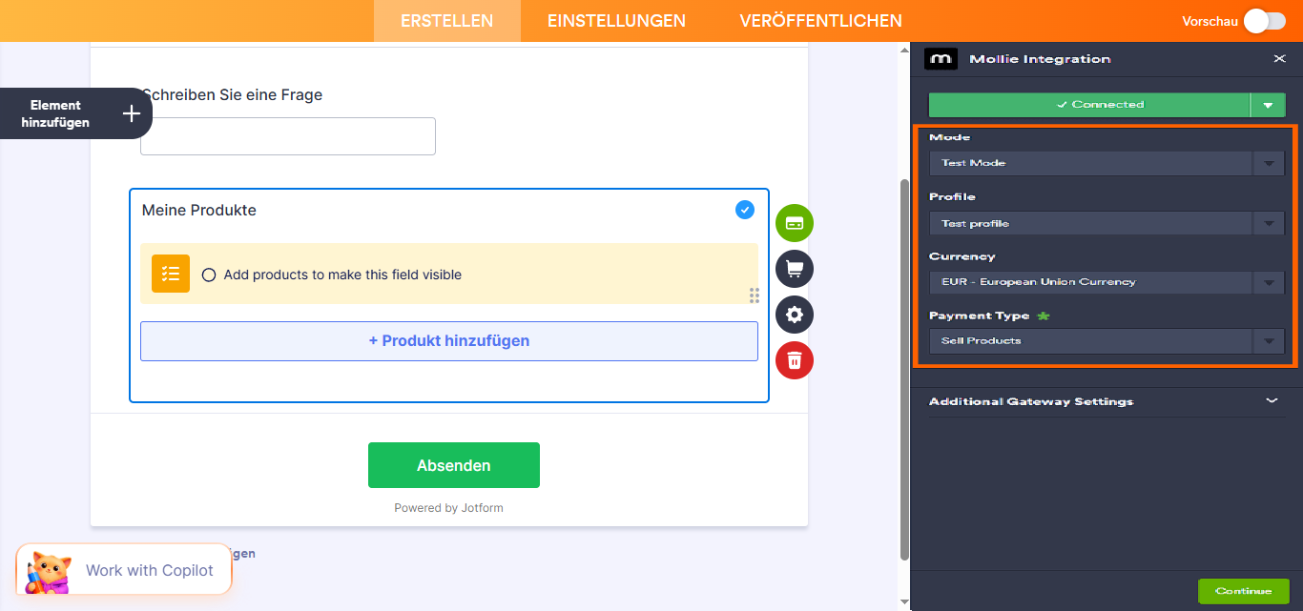Open the Mode dropdown showing Test Mode

(1106, 163)
